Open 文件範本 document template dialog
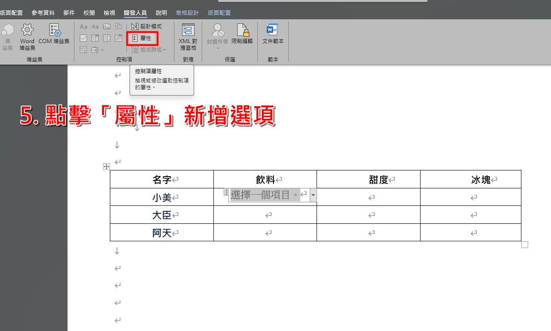 273,34
